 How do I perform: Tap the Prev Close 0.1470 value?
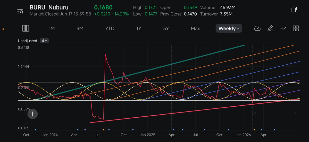[190, 14]
